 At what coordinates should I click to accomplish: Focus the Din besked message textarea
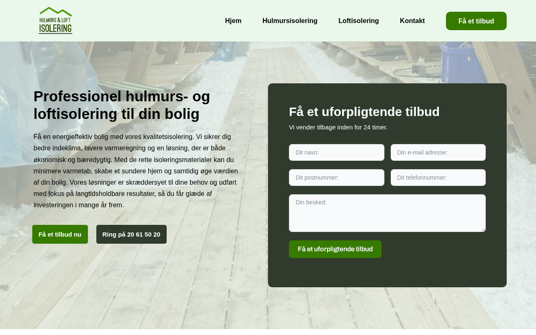pos(387,213)
